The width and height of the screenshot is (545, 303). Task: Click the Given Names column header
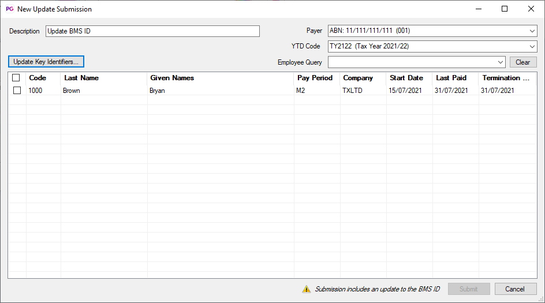tap(172, 78)
